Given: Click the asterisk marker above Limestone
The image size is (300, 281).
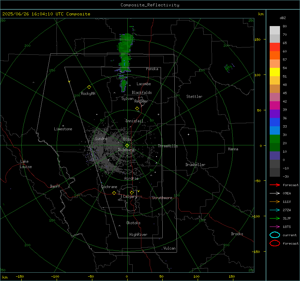Looking at the screenshot, I should (63, 126).
